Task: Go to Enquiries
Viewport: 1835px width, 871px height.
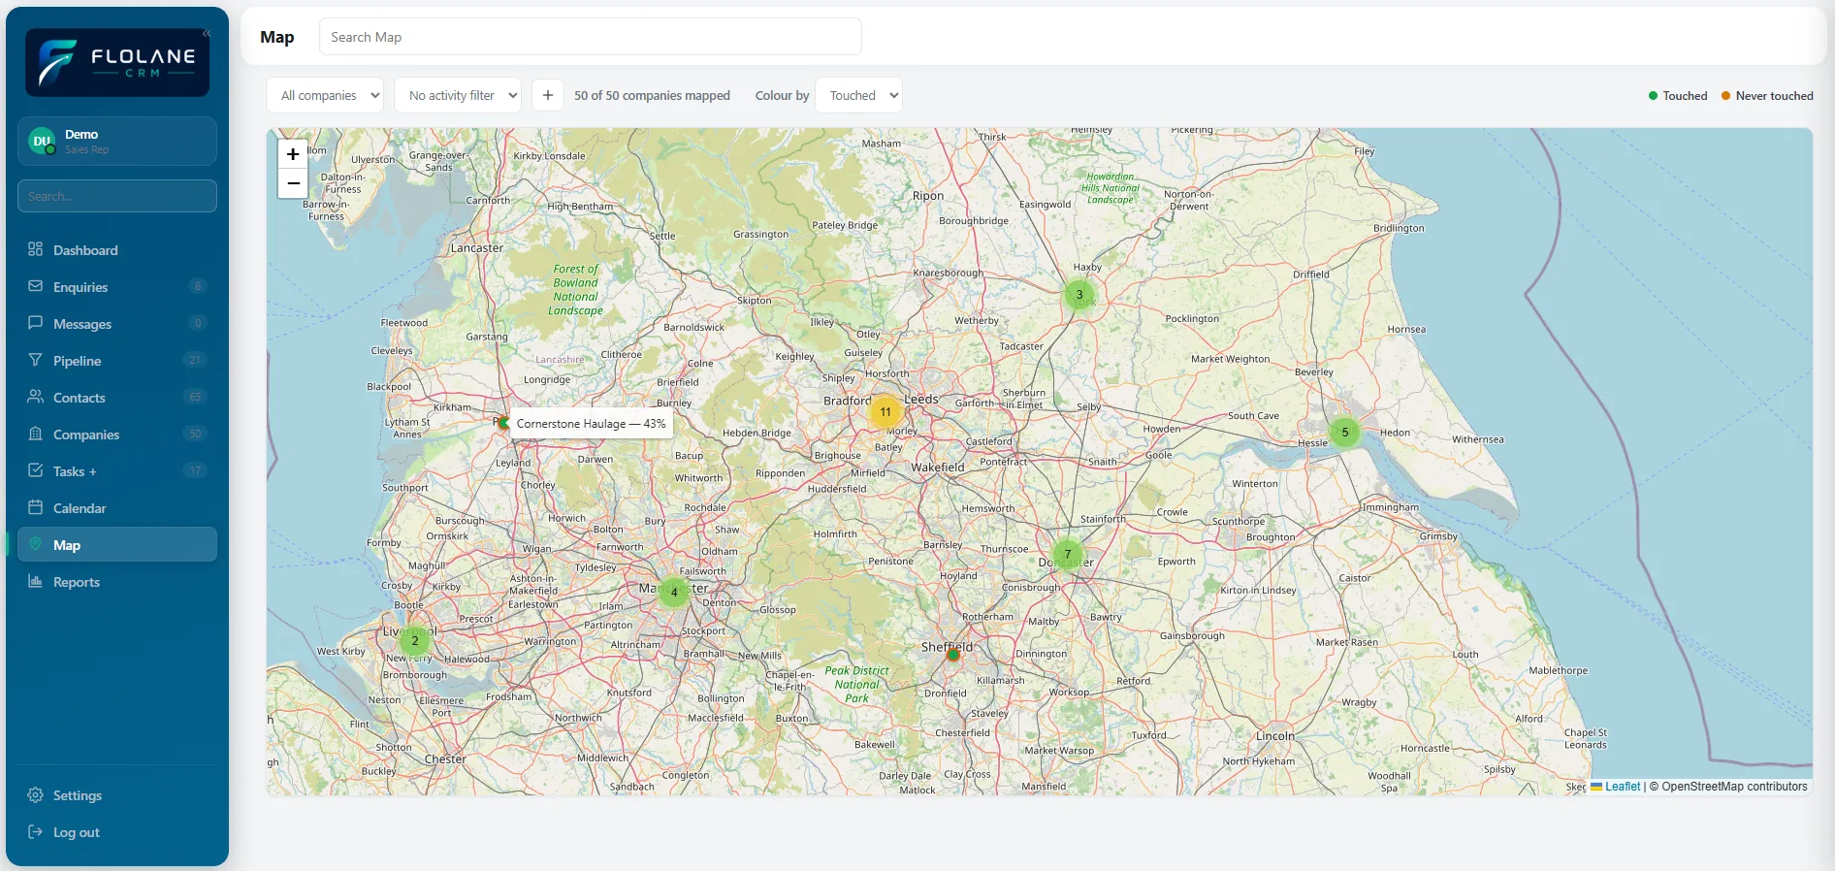Action: [117, 287]
